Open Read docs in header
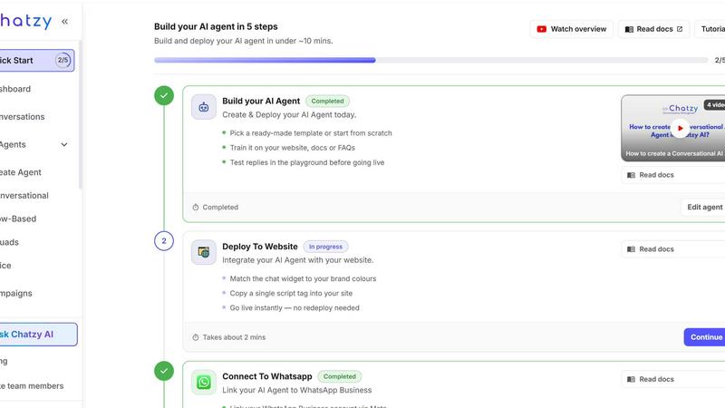This screenshot has width=725, height=408. 653,29
